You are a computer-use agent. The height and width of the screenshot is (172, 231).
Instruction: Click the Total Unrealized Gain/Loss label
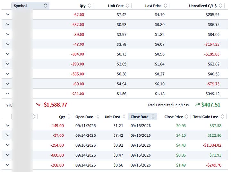click(x=168, y=105)
